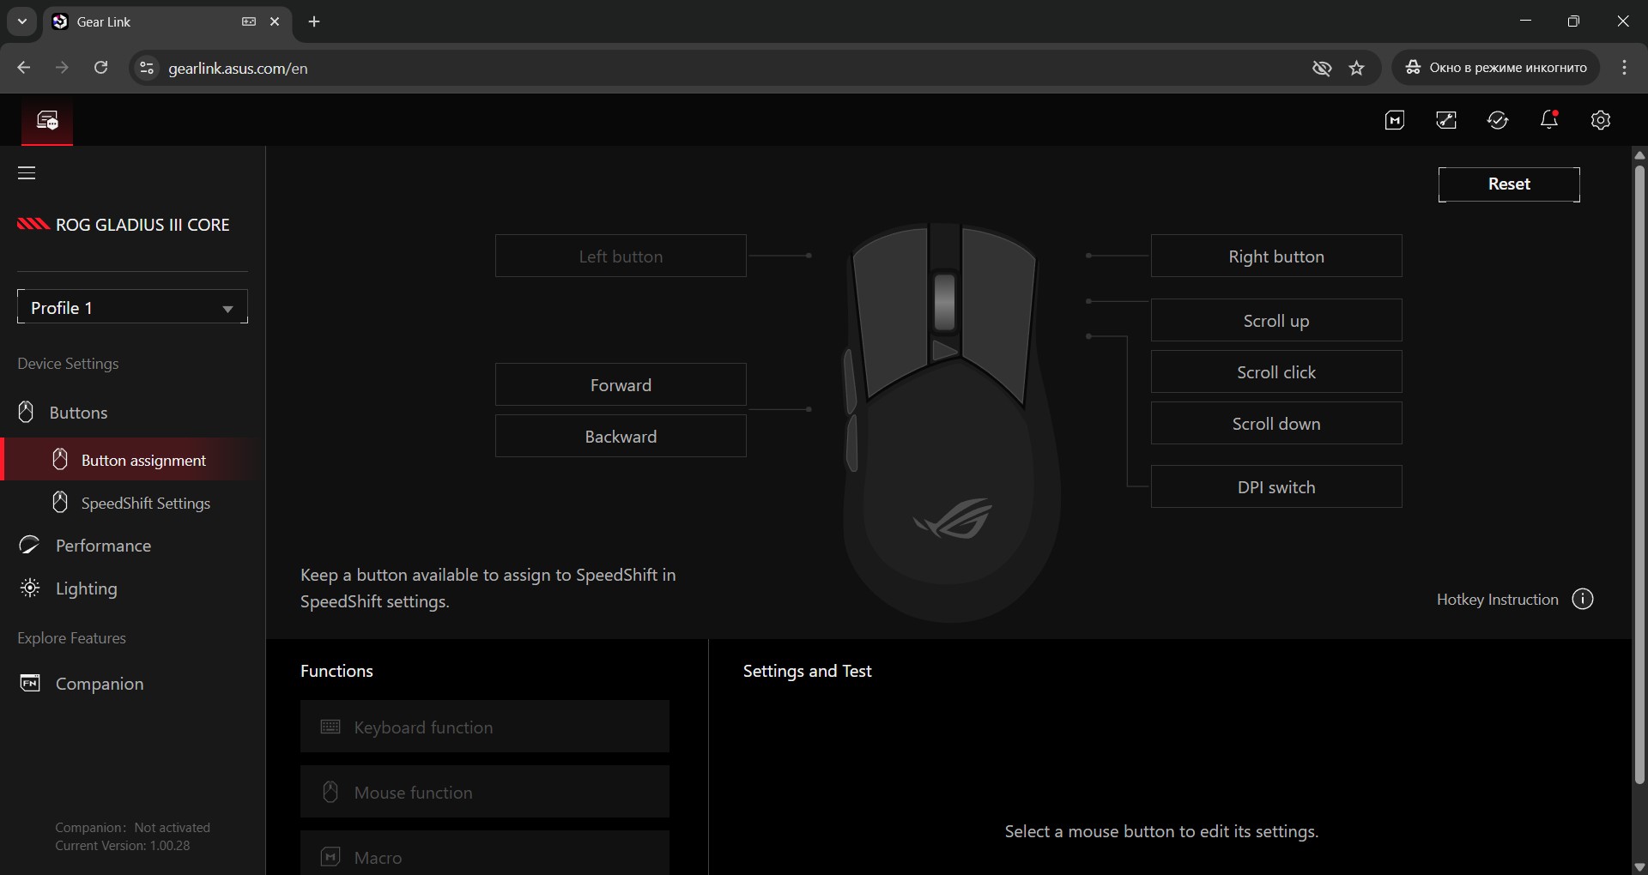This screenshot has height=875, width=1648.
Task: Open Gear Link settings gear icon
Action: (x=1601, y=120)
